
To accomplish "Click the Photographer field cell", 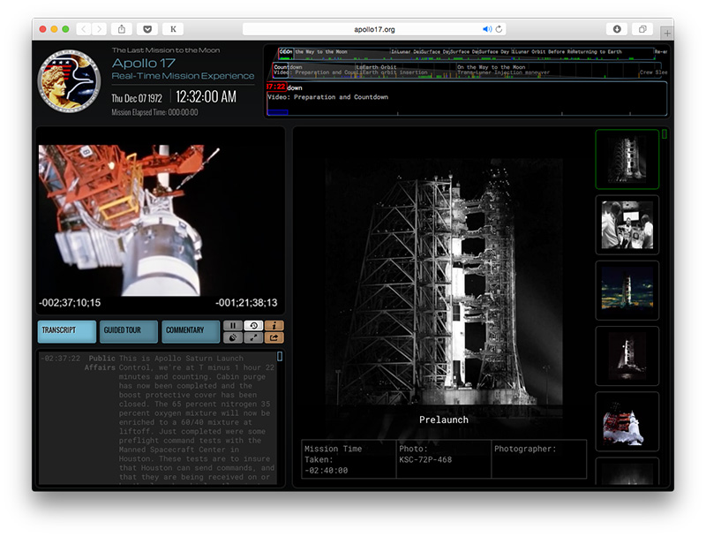I will (x=539, y=459).
